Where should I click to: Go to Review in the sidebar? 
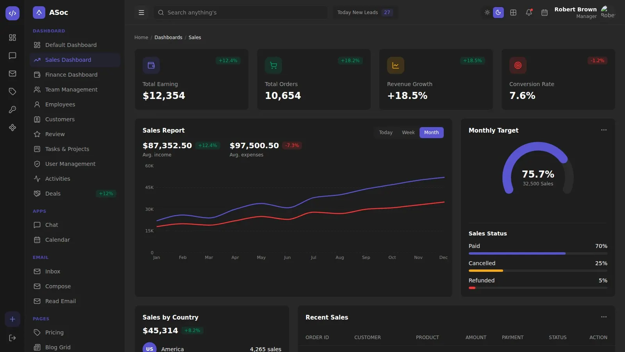point(75,134)
